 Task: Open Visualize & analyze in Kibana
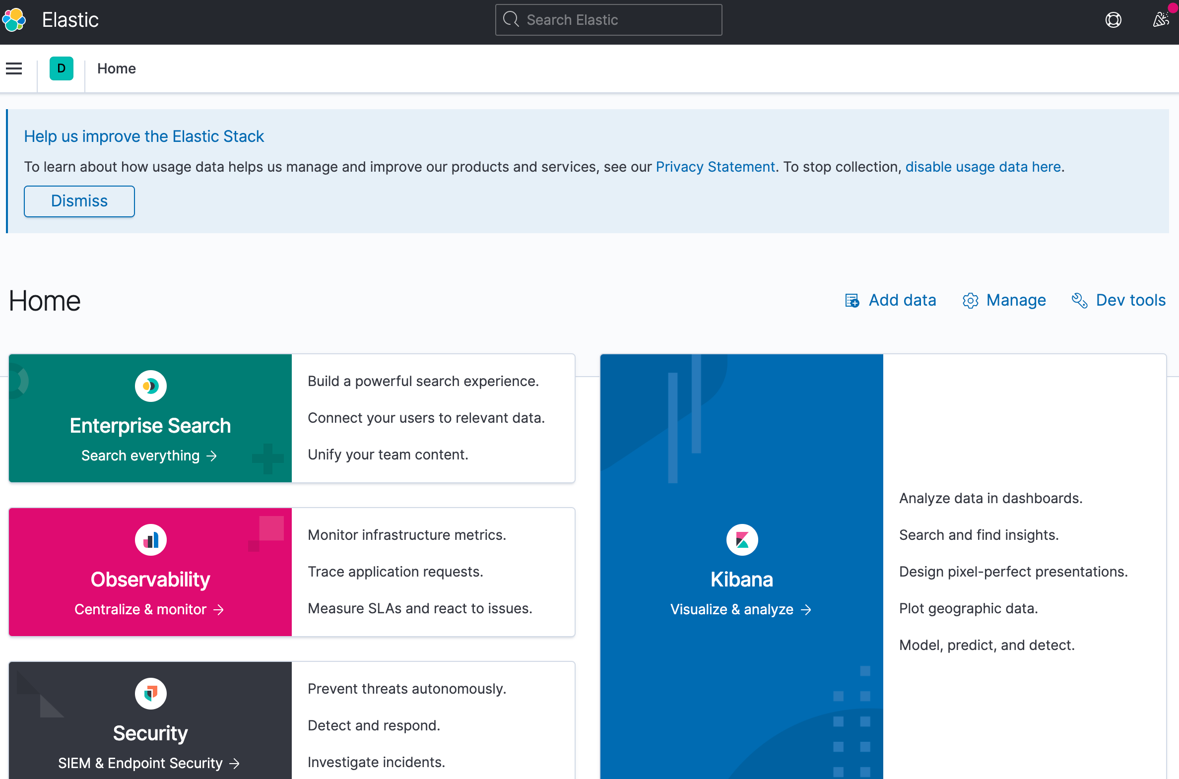point(740,610)
